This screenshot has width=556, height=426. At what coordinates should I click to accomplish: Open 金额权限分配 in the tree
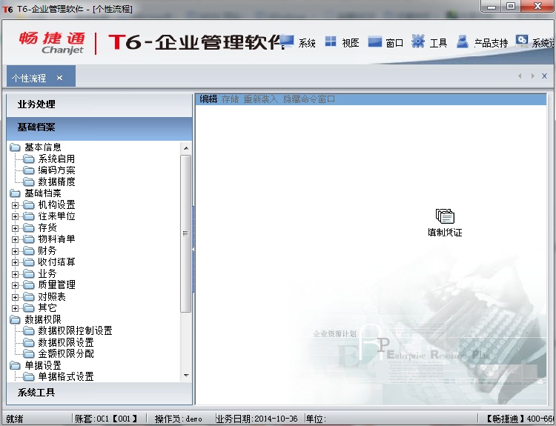[x=66, y=353]
